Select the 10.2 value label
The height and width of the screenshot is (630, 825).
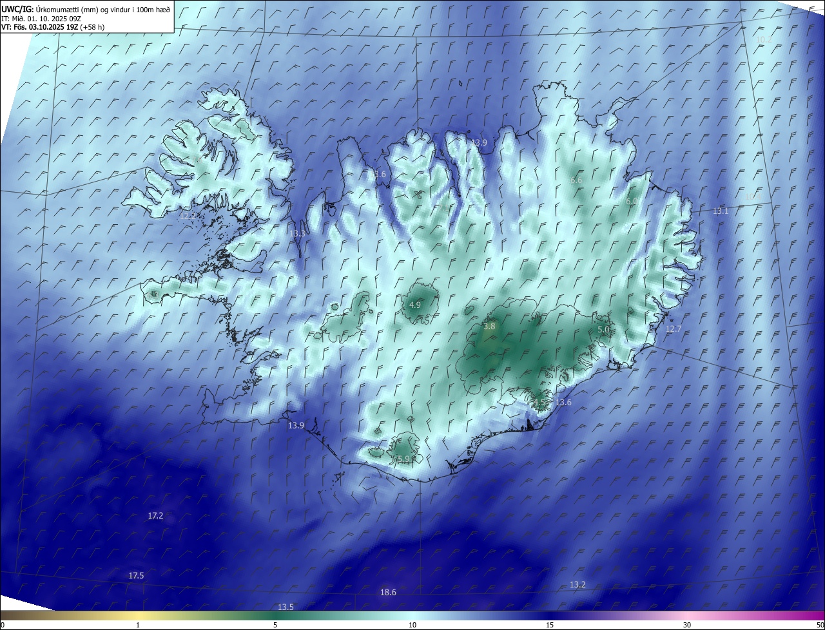click(x=764, y=40)
